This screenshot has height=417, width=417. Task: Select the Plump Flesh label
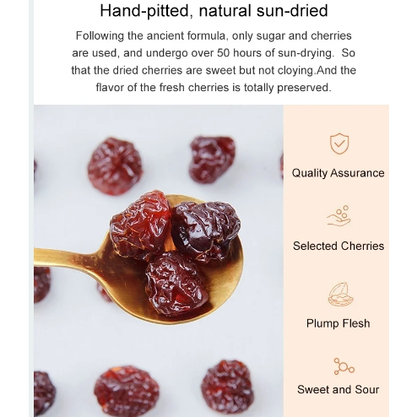click(338, 323)
